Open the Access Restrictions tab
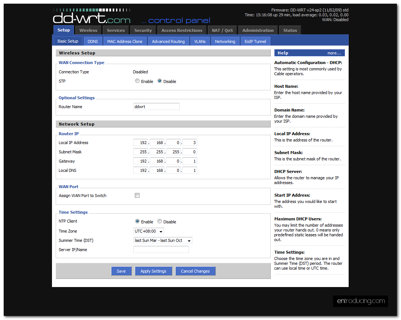Screen dimensions: 401x320 (x=182, y=30)
